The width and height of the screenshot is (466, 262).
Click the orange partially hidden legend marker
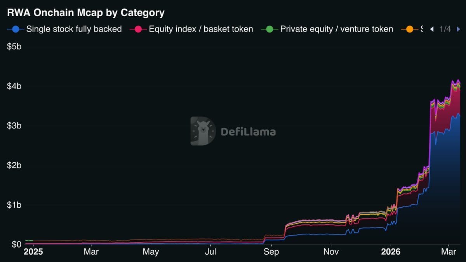[x=409, y=29]
